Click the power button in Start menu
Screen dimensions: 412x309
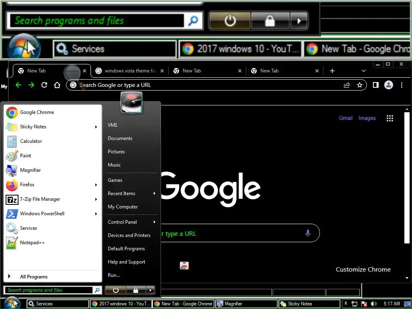tap(115, 290)
